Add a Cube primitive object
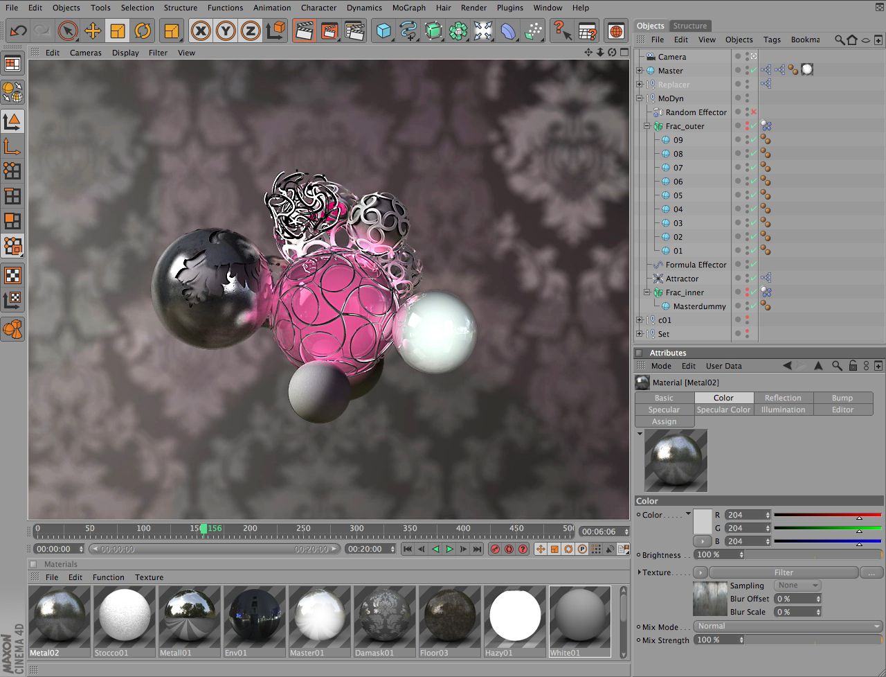Screen dimensions: 886x677 click(383, 30)
